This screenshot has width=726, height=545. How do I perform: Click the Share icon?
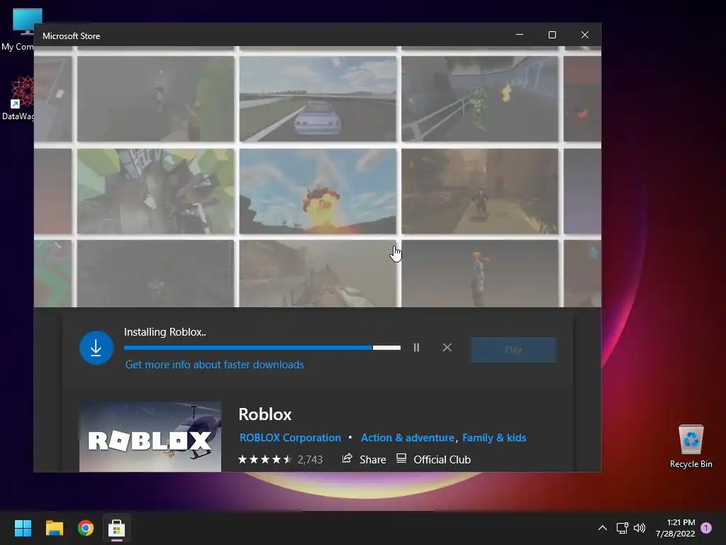(347, 459)
